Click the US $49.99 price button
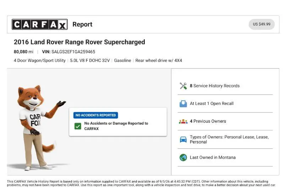 click(262, 24)
